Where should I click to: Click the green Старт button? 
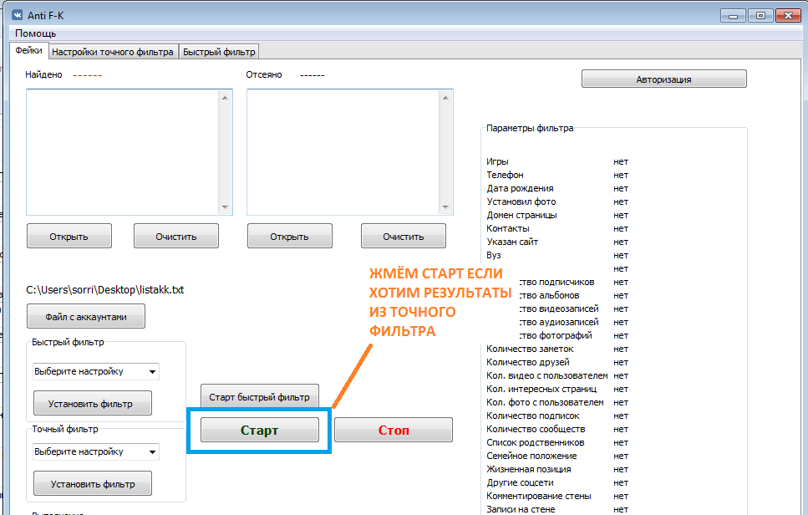(260, 430)
